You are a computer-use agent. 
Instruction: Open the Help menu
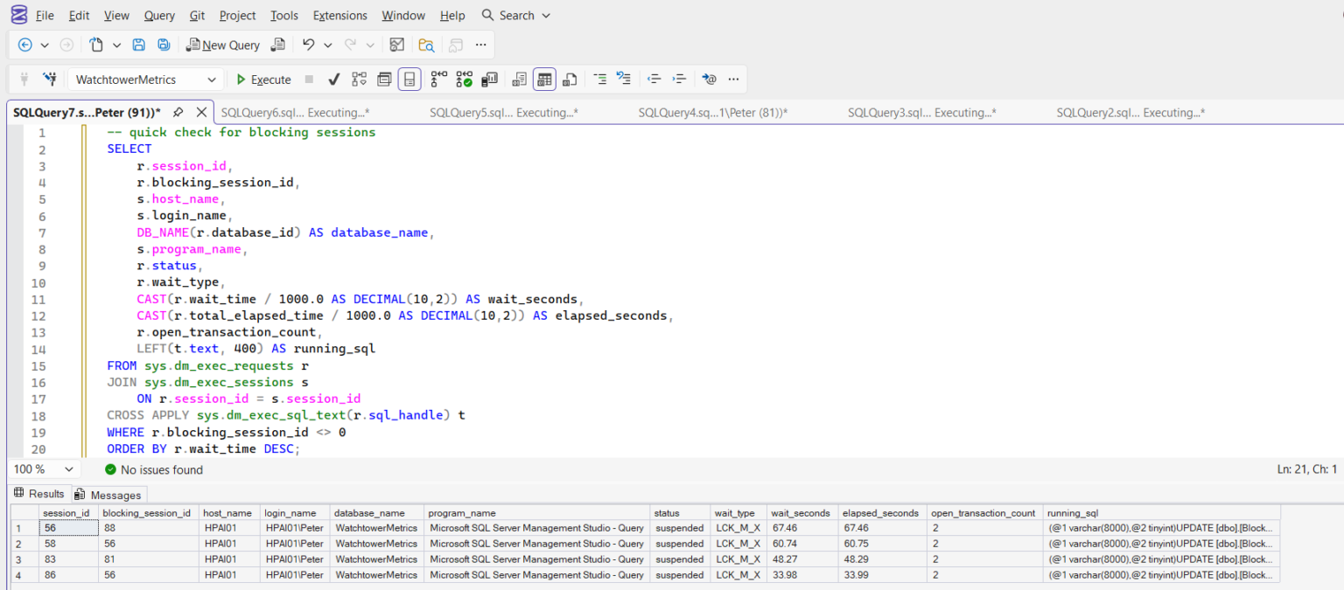pos(452,16)
